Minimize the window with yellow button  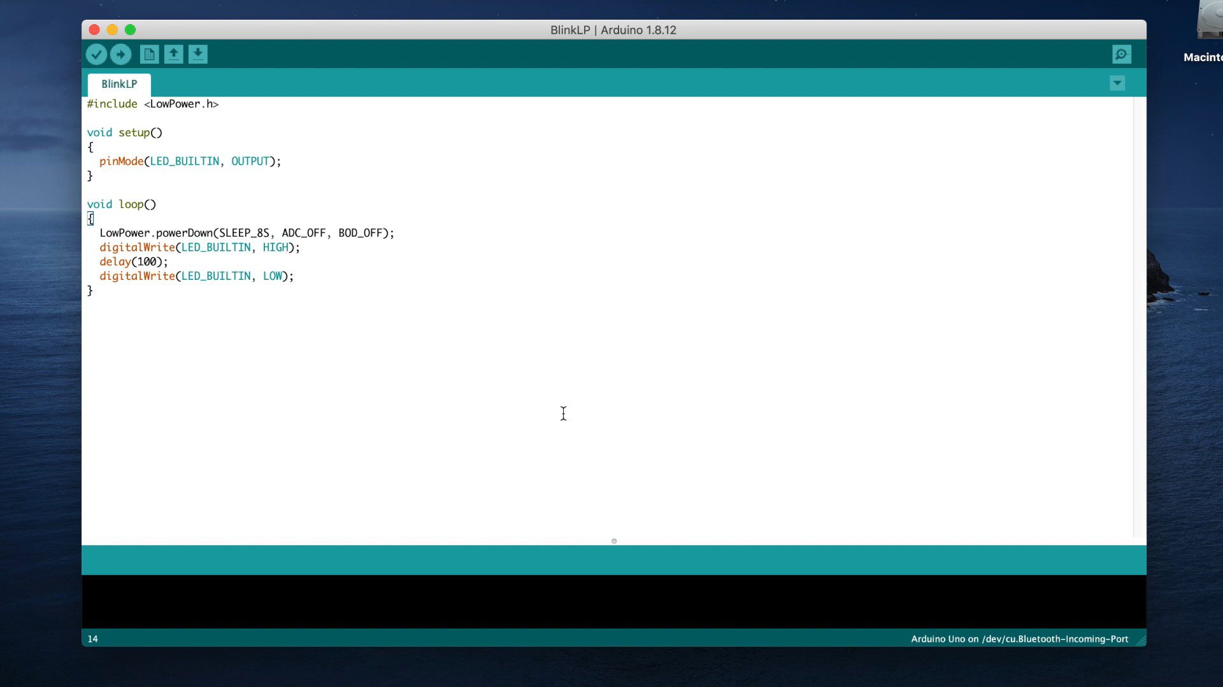tap(112, 30)
